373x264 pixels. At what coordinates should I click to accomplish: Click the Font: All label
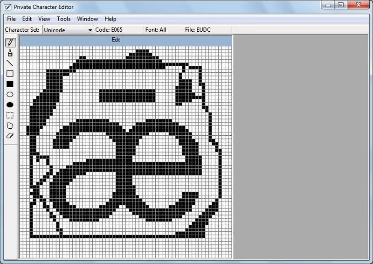pos(156,30)
